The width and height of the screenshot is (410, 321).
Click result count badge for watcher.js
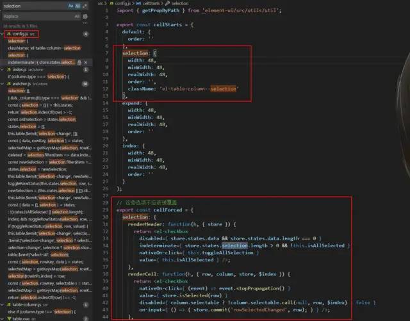[x=86, y=83]
